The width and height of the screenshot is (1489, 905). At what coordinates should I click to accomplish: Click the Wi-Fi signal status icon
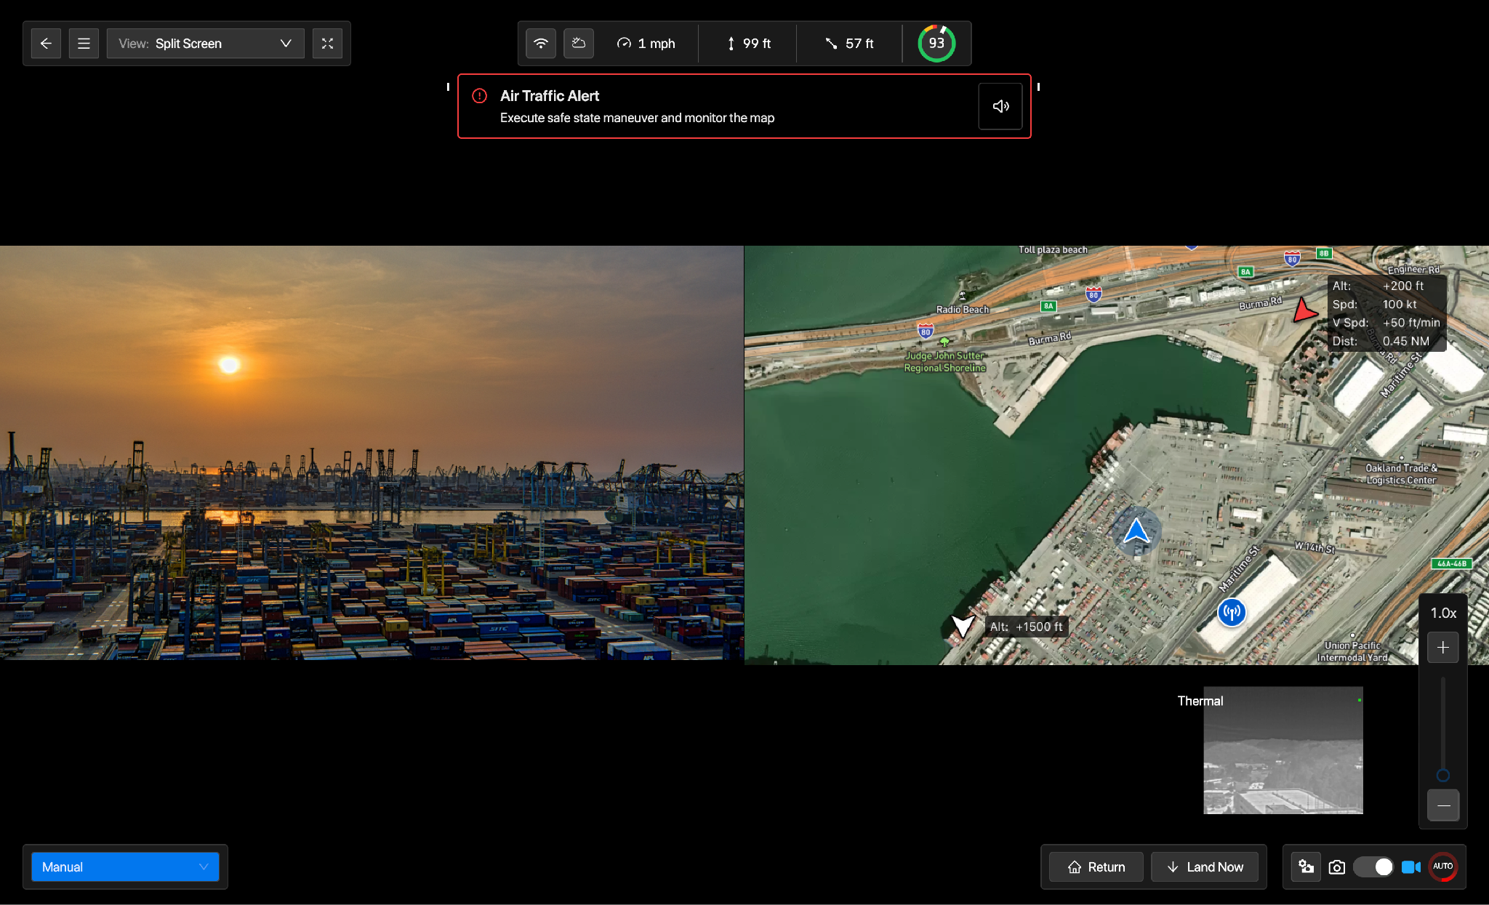pyautogui.click(x=541, y=44)
